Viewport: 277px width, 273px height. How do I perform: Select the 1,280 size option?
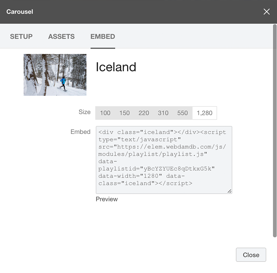click(205, 113)
